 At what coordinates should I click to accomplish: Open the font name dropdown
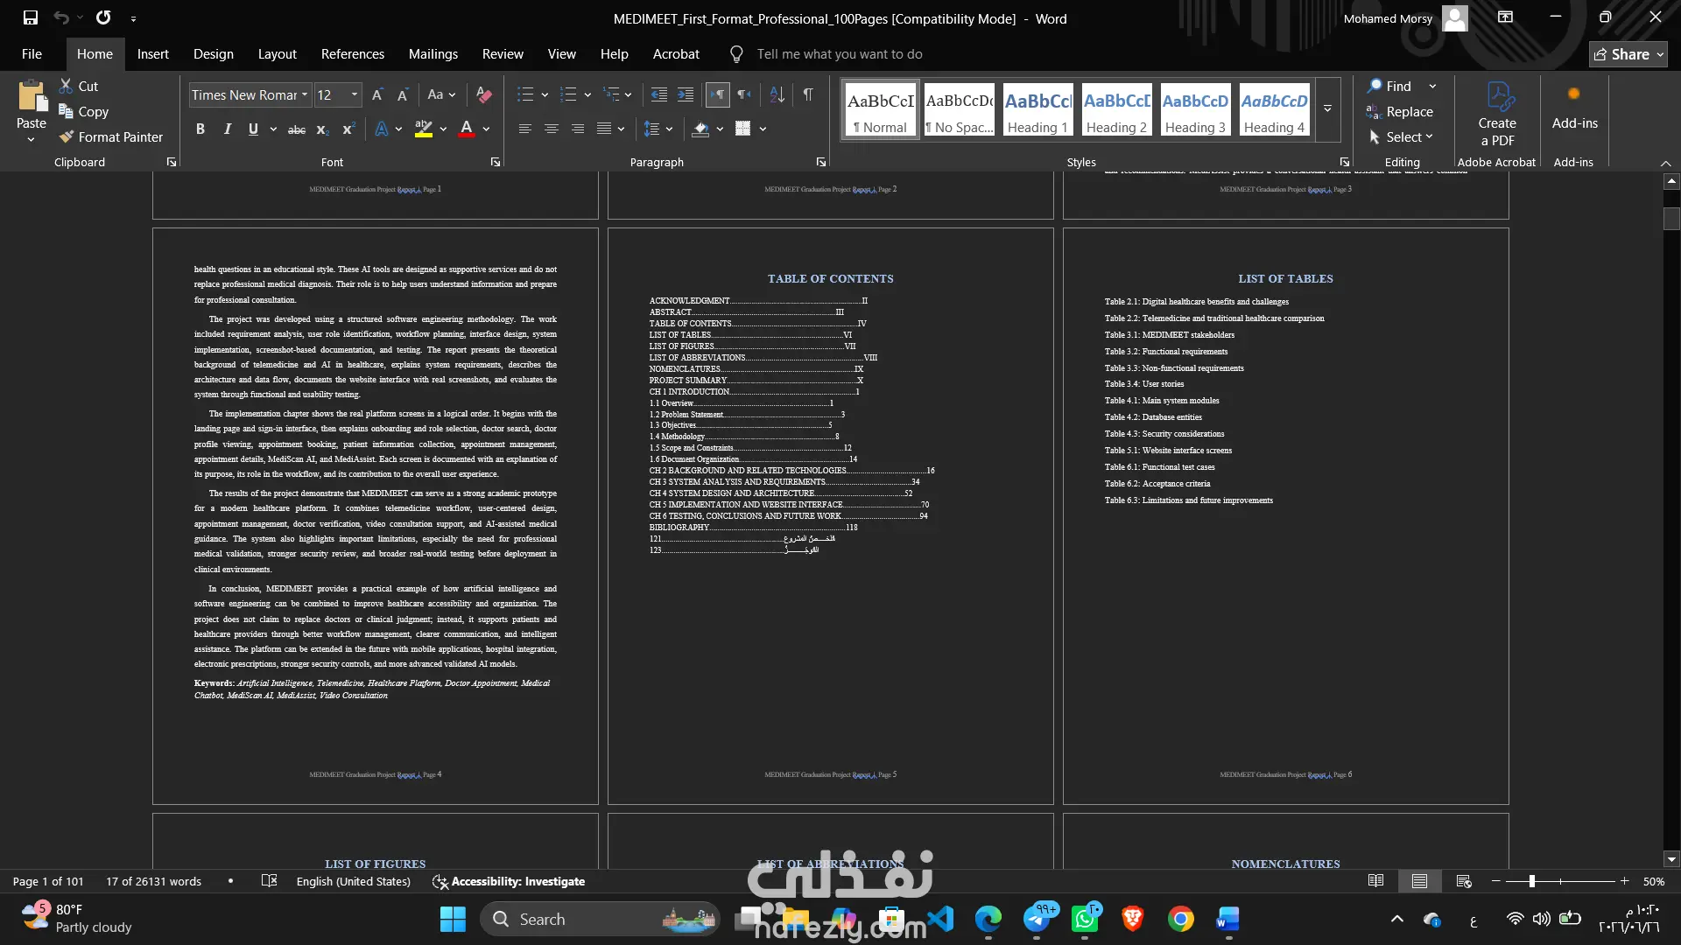point(305,94)
